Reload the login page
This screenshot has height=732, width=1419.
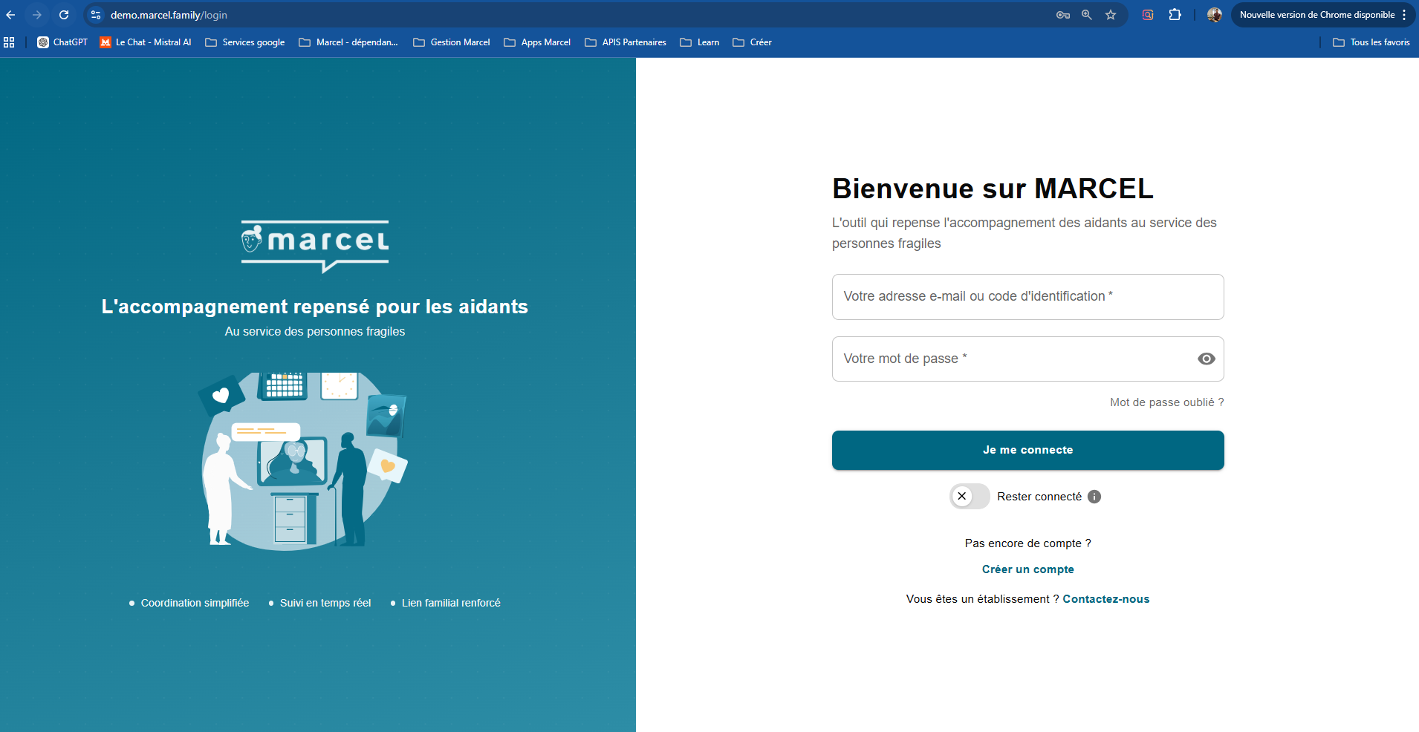[x=64, y=14]
